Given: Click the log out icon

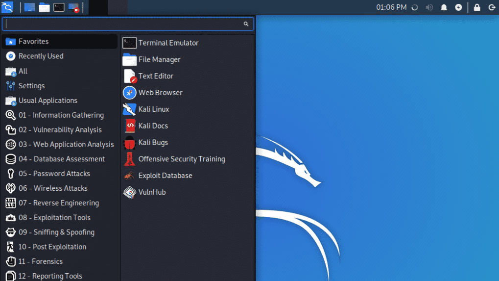Looking at the screenshot, I should click(492, 7).
